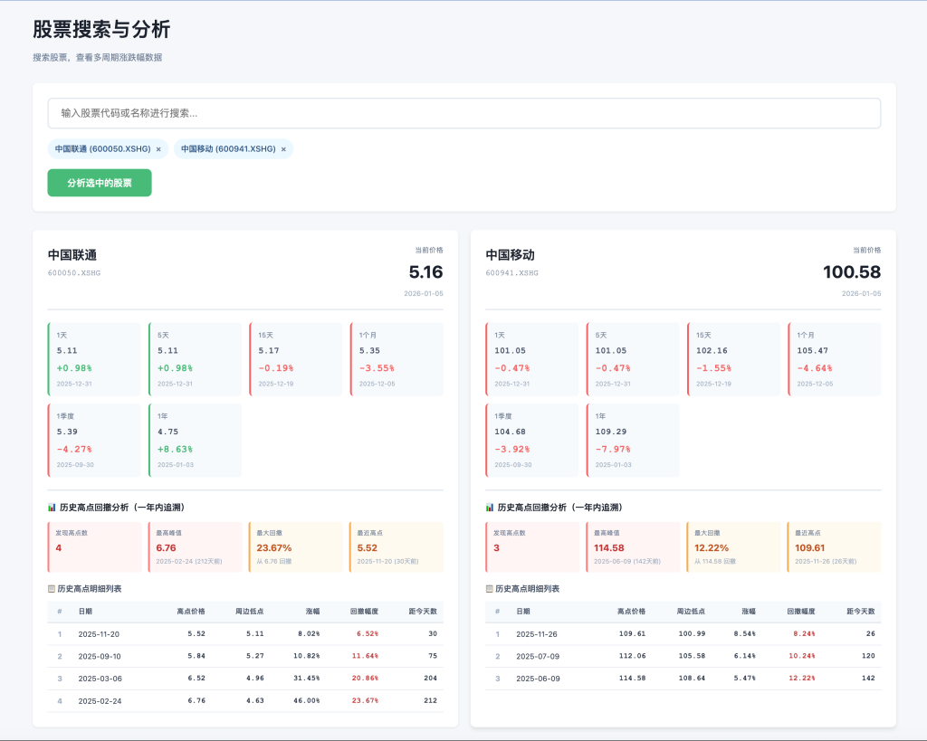Select row dated 2025-02-24
Viewport: 927px width, 741px height.
pos(245,701)
